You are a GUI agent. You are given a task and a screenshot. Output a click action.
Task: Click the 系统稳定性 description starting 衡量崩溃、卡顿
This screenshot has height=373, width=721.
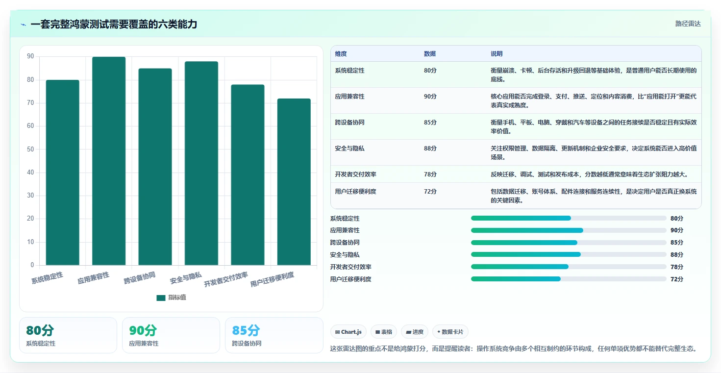(594, 75)
